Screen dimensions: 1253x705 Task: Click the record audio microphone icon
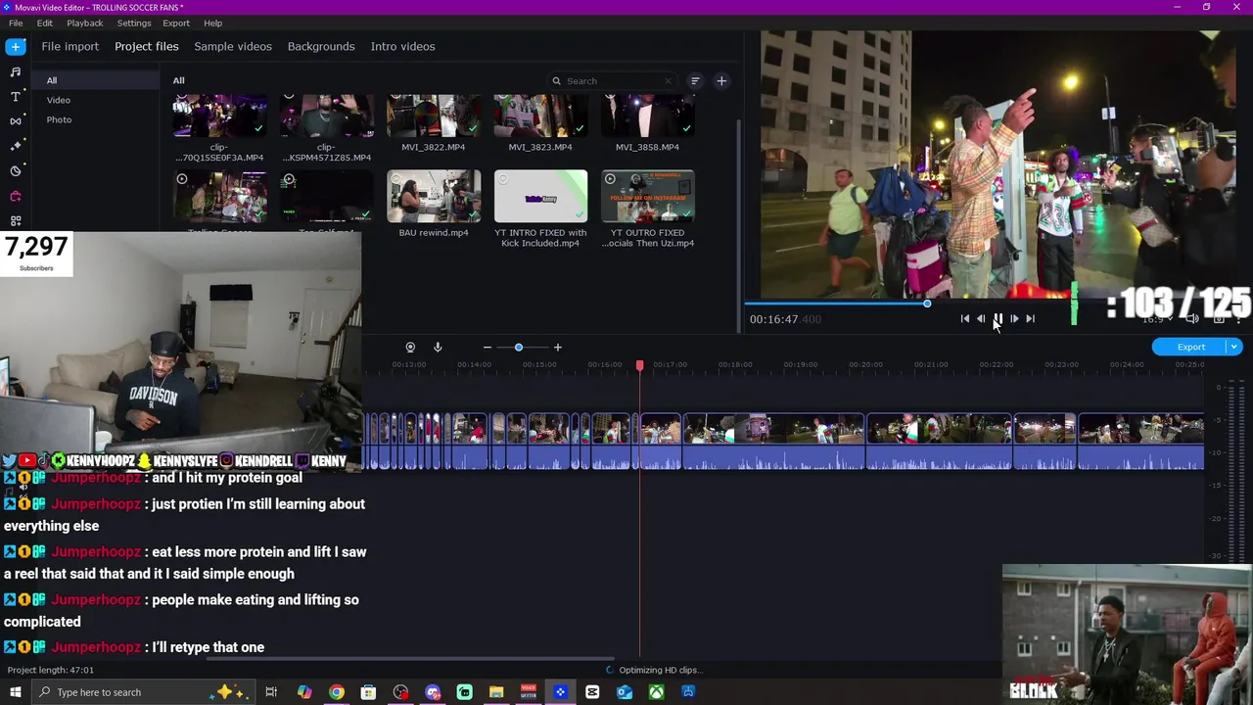pyautogui.click(x=438, y=347)
